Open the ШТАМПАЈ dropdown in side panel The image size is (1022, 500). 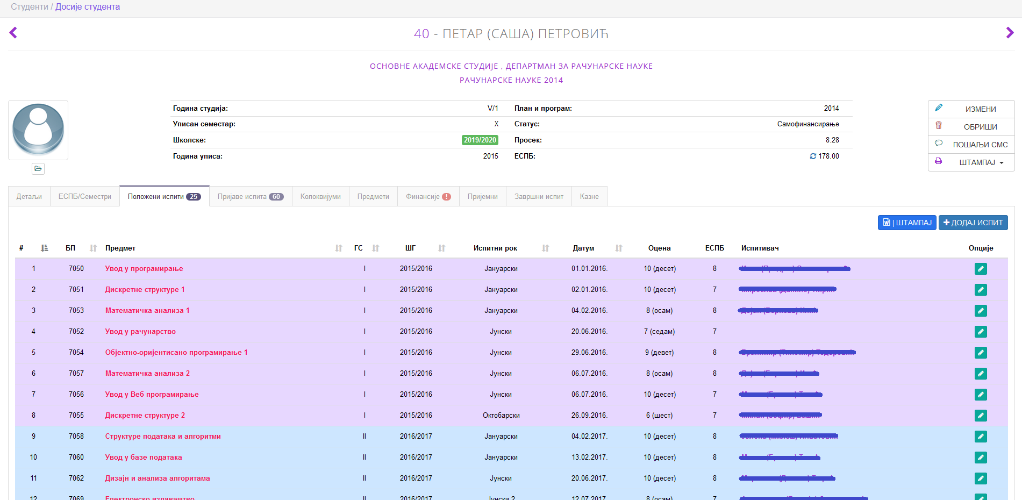coord(981,162)
